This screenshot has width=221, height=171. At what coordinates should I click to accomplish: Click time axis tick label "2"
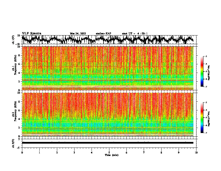point(57,153)
